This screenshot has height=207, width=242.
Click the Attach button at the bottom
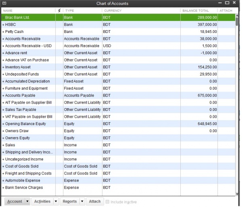coord(95,201)
